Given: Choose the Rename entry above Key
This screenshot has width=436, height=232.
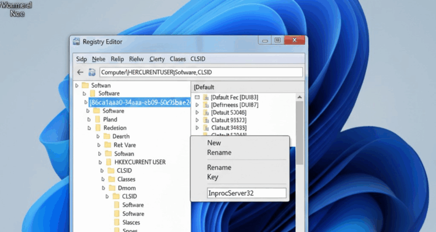Looking at the screenshot, I should click(x=219, y=168).
